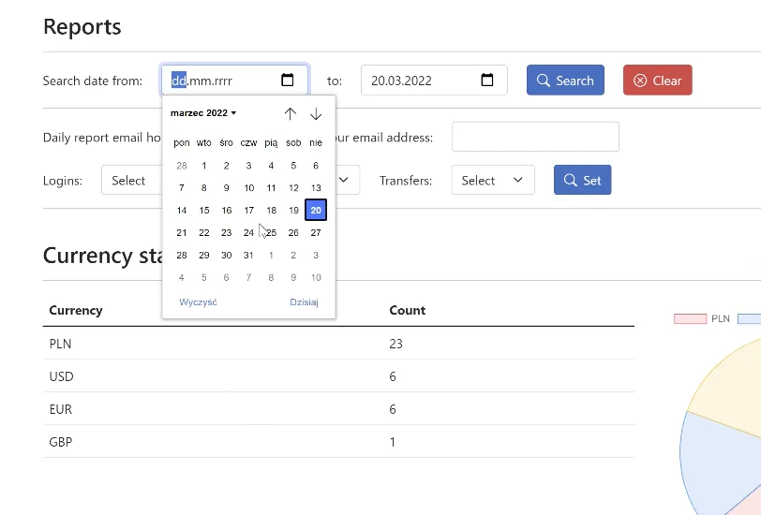Open the Transfers Select dropdown

coord(493,180)
